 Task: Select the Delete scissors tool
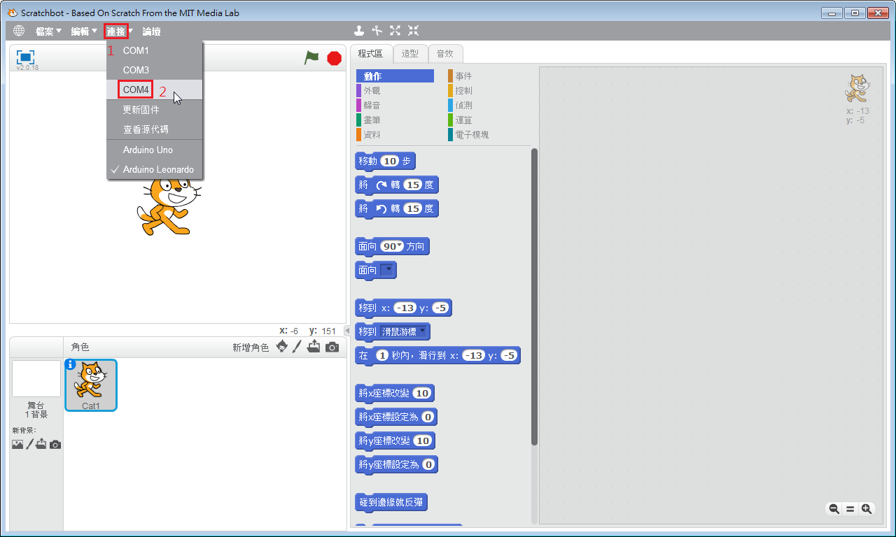[x=377, y=30]
